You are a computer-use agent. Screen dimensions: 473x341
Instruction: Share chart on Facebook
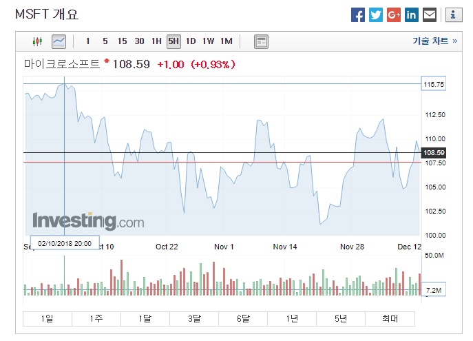coord(358,14)
